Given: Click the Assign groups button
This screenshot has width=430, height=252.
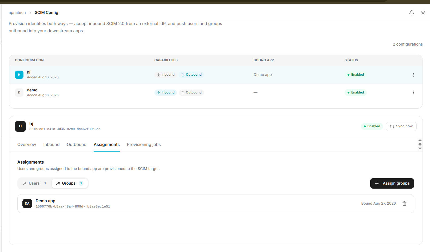Looking at the screenshot, I should (392, 183).
